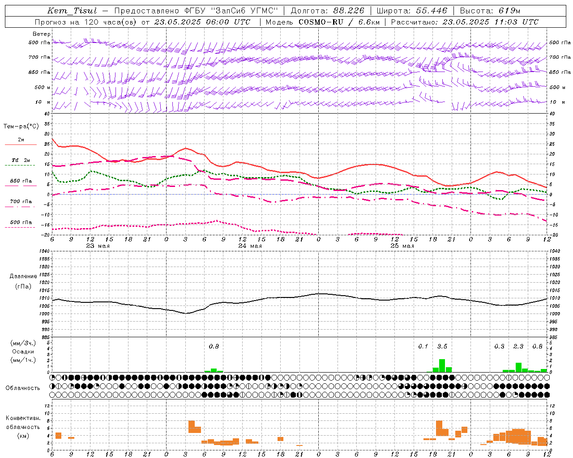Image resolution: width=573 pixels, height=458 pixels.
Task: Click the Облачность label
Action: tap(23, 388)
